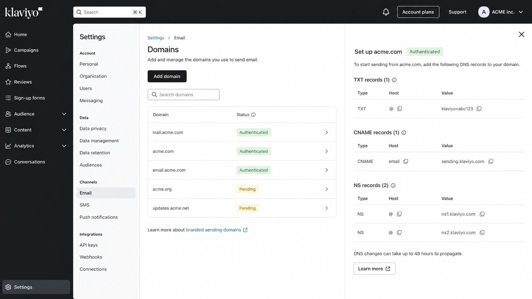The image size is (532, 299).
Task: Open the ACME Inc. account dropdown
Action: (x=521, y=12)
